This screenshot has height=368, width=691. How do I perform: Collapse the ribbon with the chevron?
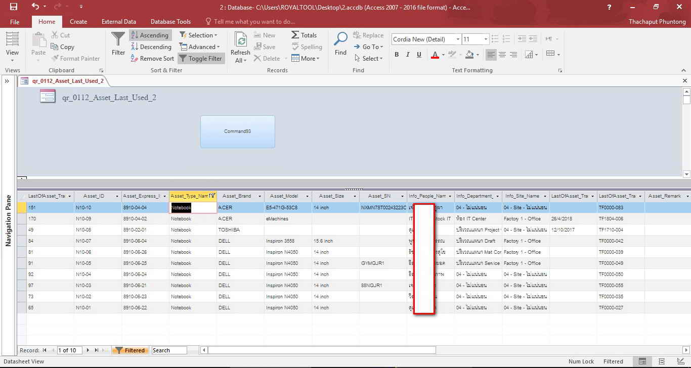(x=684, y=71)
